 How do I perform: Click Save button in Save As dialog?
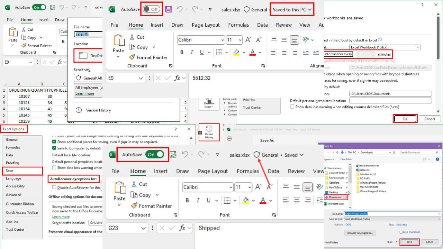click(409, 242)
